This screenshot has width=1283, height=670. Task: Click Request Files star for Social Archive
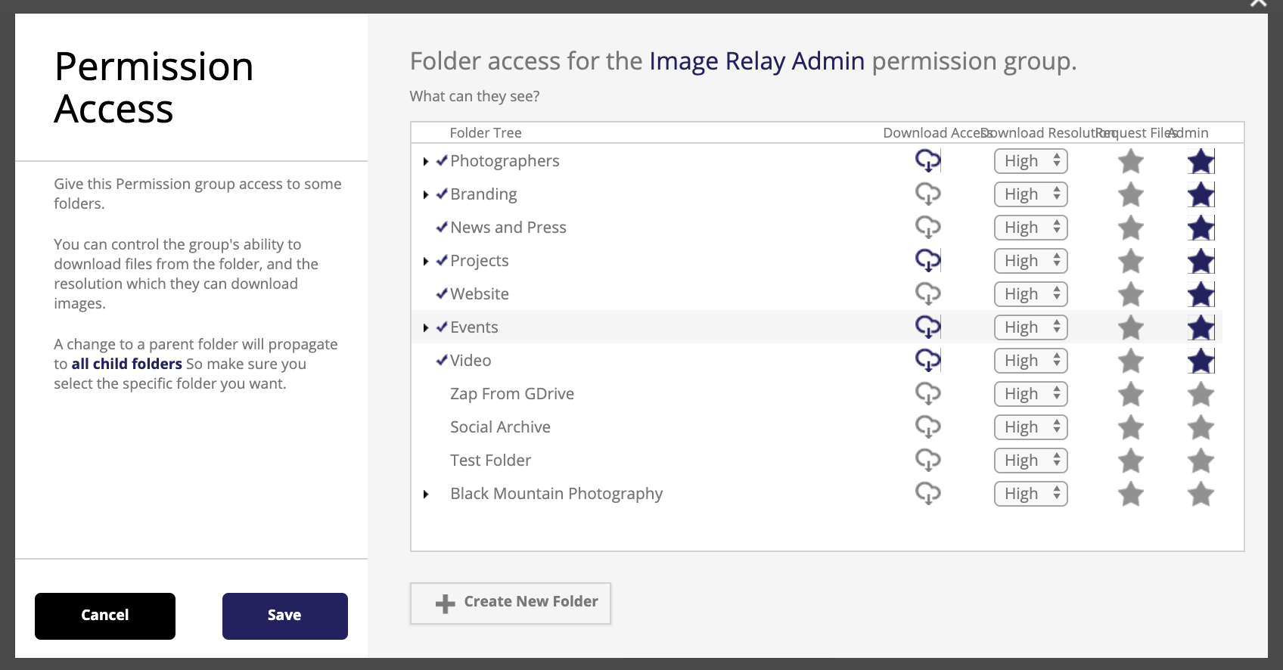point(1131,427)
